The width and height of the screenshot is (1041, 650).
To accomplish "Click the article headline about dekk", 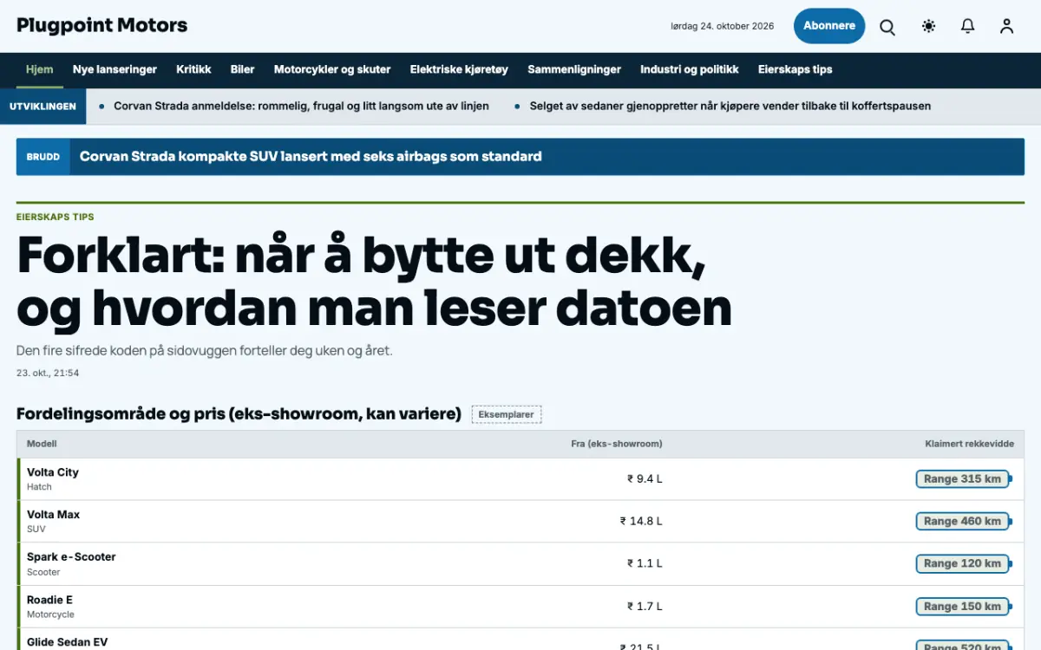I will 374,282.
